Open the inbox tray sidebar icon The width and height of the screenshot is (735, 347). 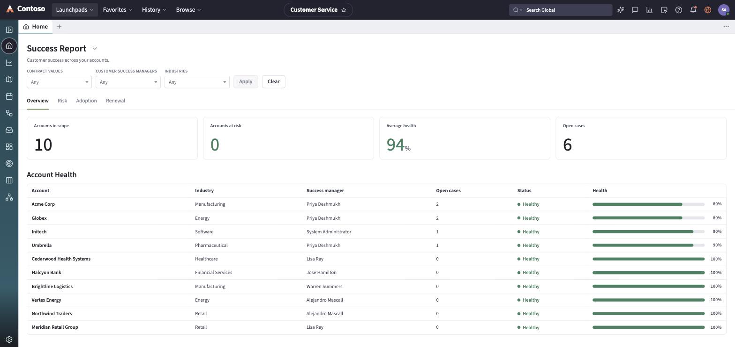click(9, 130)
